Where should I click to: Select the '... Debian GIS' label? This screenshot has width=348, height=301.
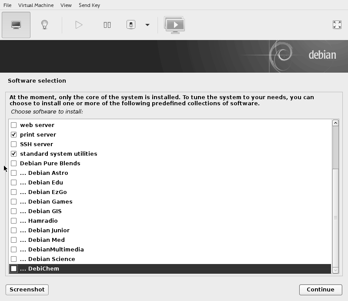[41, 211]
